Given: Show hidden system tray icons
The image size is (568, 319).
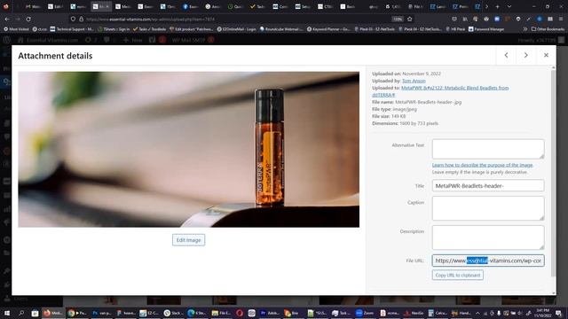Looking at the screenshot, I should tap(477, 313).
